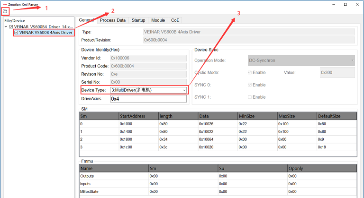This screenshot has height=198, width=364.
Task: Click the Product Code field
Action: tap(148, 66)
